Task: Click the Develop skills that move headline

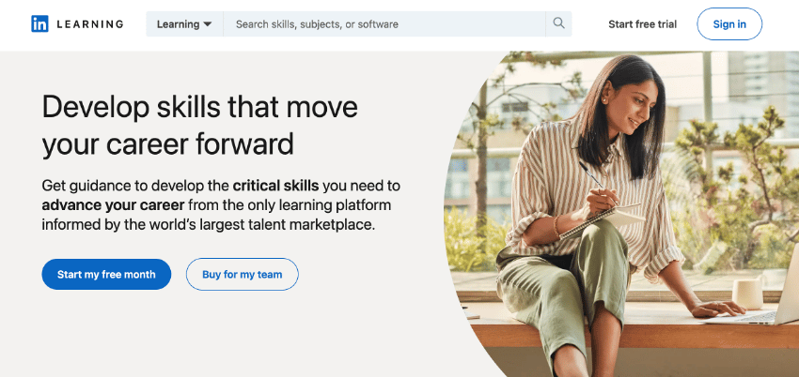Action: (199, 107)
